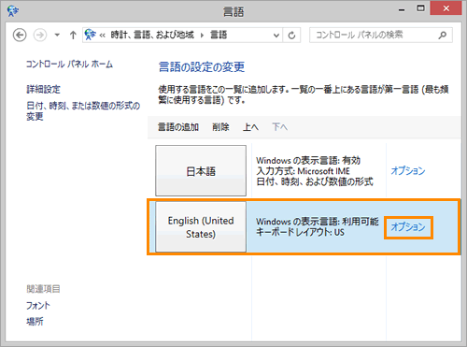Minimize the 言語 window

coord(402,9)
